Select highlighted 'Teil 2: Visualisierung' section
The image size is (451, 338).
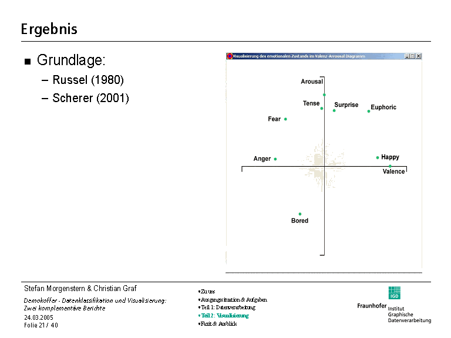click(x=225, y=316)
